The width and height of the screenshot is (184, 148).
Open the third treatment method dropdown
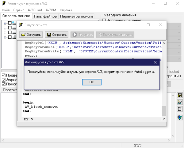tap(179, 39)
